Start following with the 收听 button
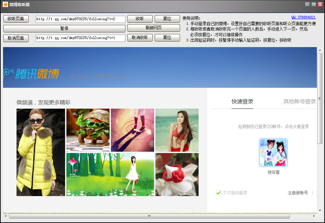The image size is (325, 223). pyautogui.click(x=140, y=19)
